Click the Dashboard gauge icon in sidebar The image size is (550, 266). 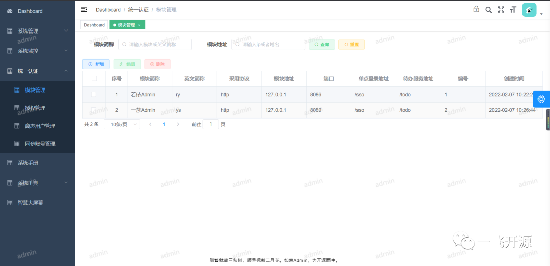click(10, 11)
